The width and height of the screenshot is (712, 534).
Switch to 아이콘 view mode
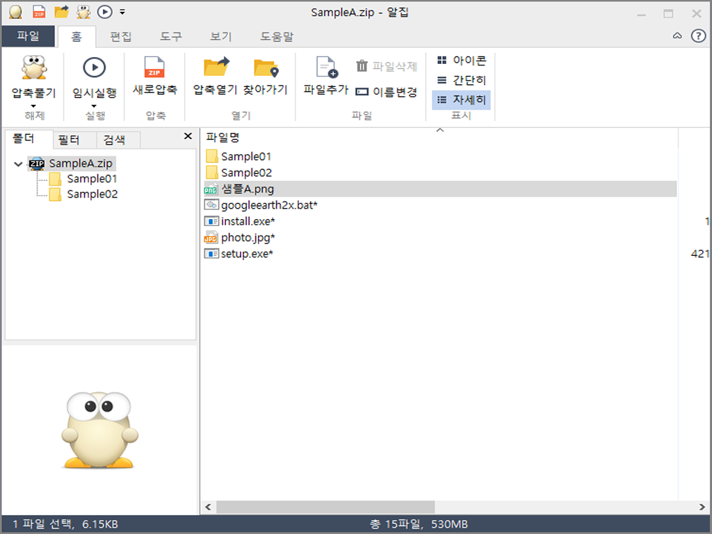462,61
